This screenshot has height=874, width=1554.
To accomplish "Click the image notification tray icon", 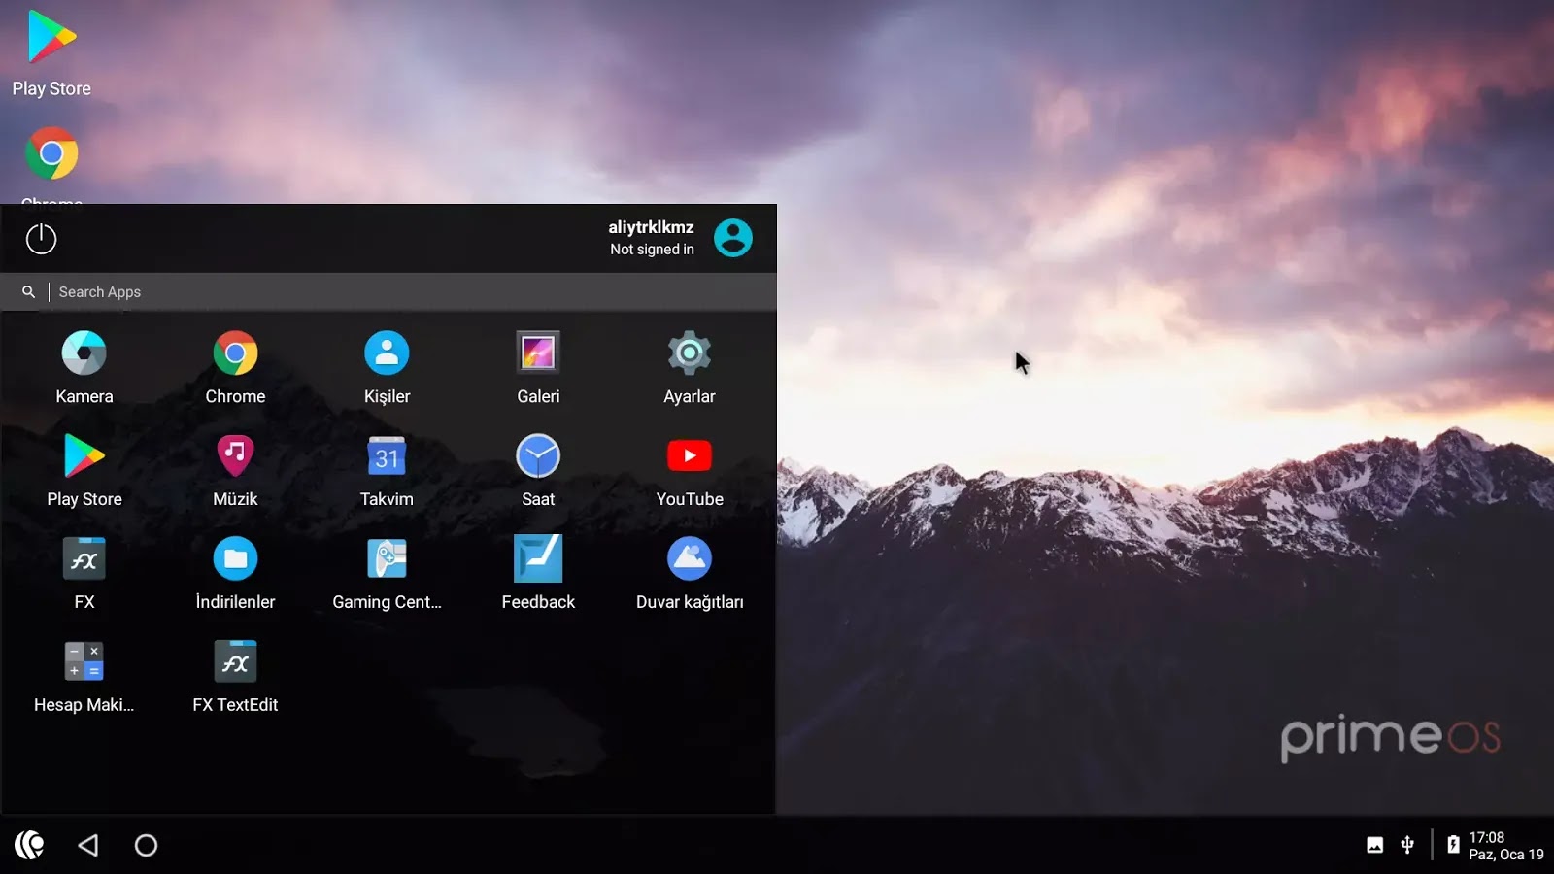I will [1375, 845].
